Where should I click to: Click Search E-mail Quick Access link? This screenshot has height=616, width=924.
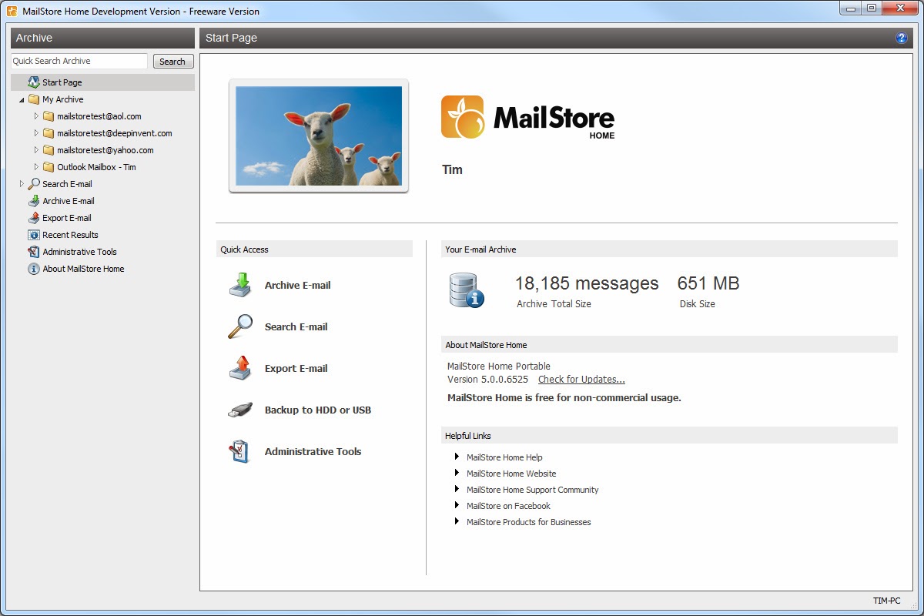click(296, 326)
